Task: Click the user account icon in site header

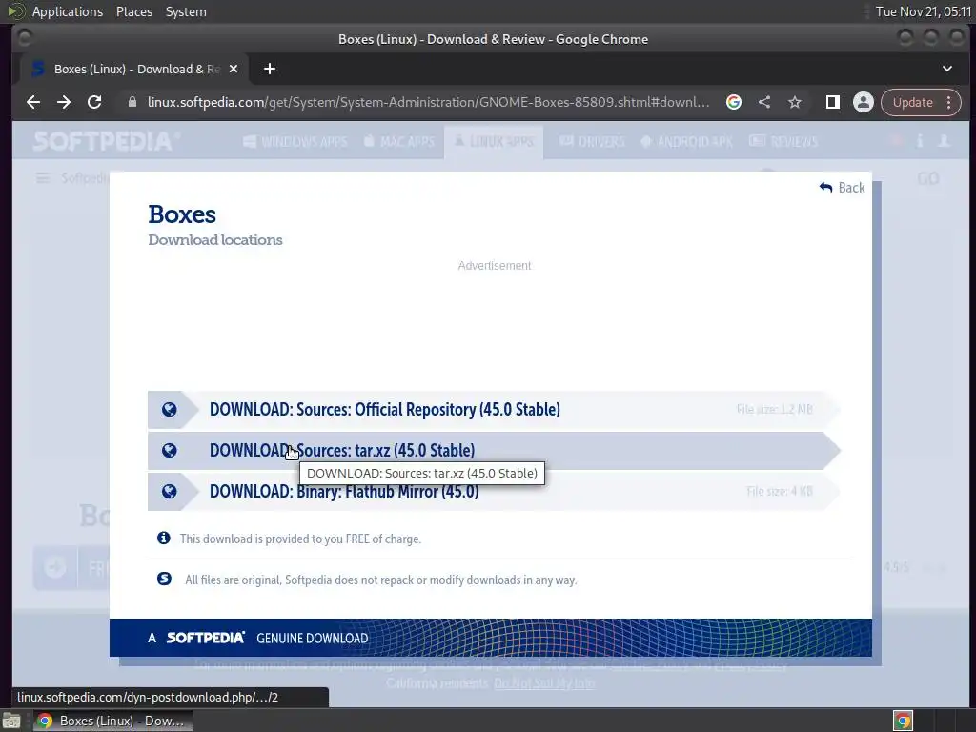Action: coord(945,141)
